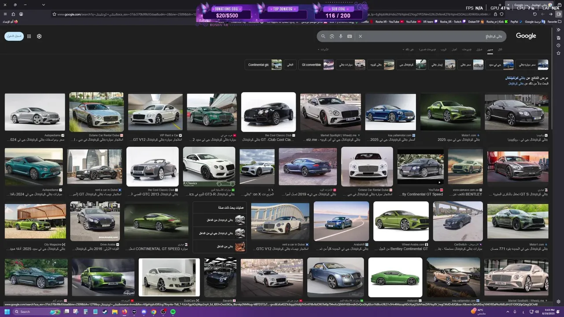
Task: Select the Continental gtc filter chip
Action: tap(263, 65)
